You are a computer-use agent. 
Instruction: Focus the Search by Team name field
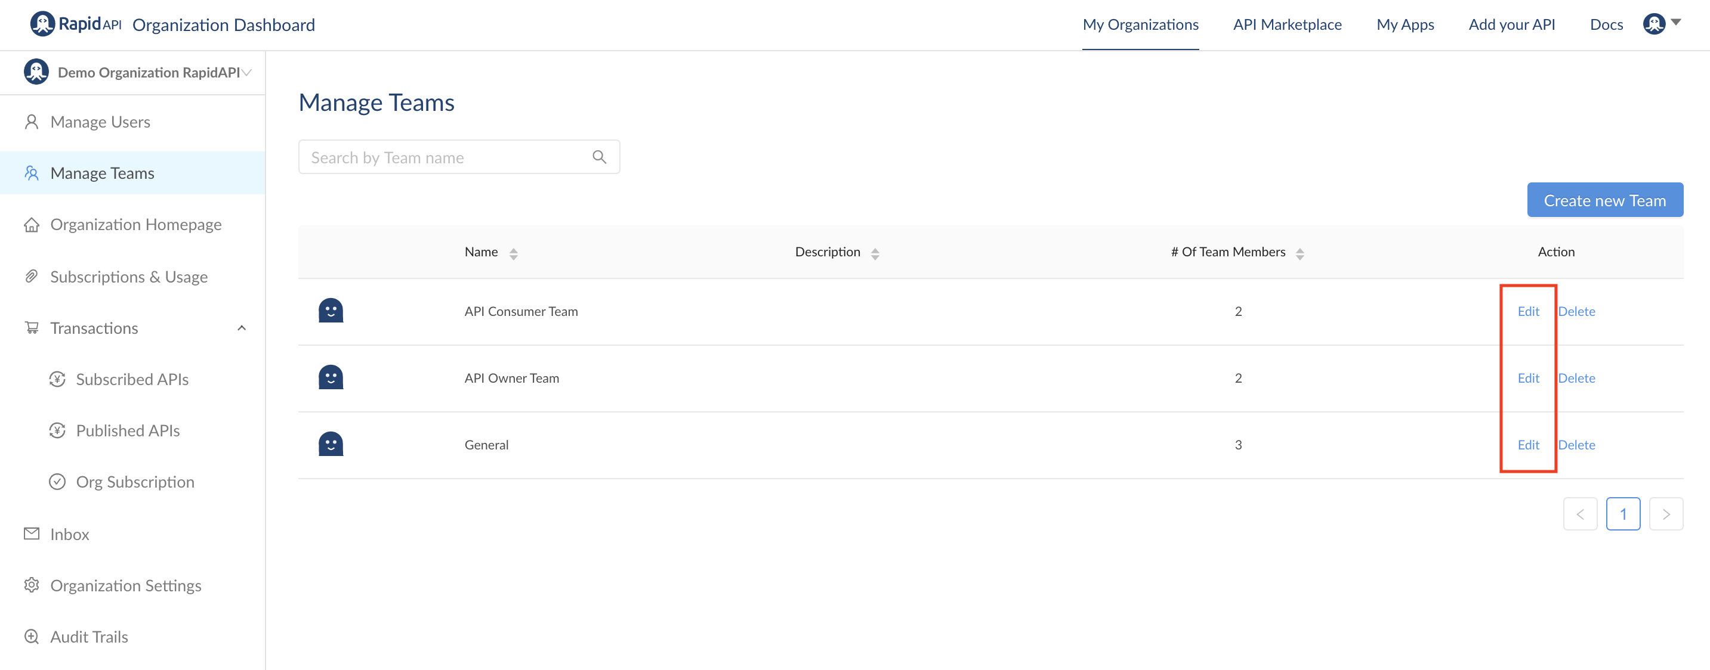tap(445, 157)
